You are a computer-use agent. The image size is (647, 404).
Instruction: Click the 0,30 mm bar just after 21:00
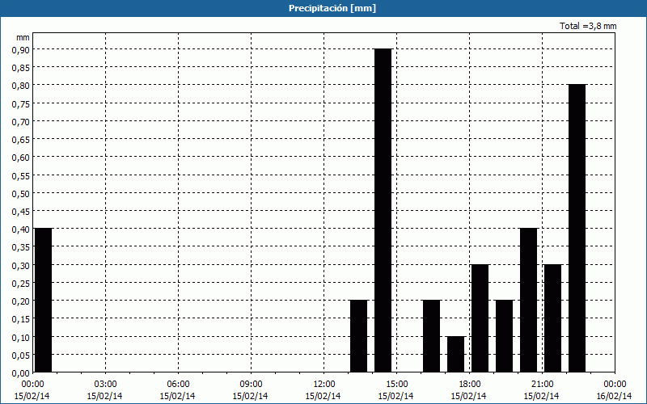[553, 318]
